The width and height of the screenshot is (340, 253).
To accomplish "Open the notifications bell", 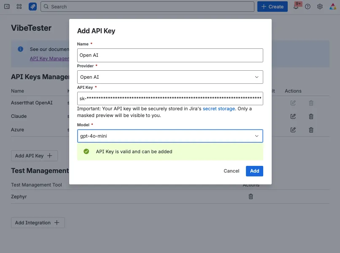I will (x=296, y=6).
